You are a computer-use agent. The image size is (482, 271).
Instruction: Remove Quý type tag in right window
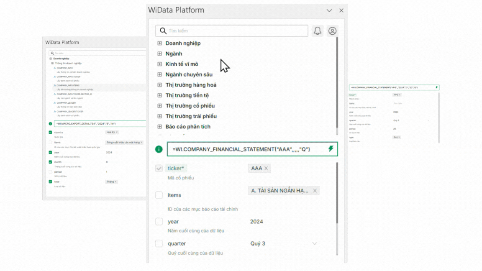click(x=399, y=137)
